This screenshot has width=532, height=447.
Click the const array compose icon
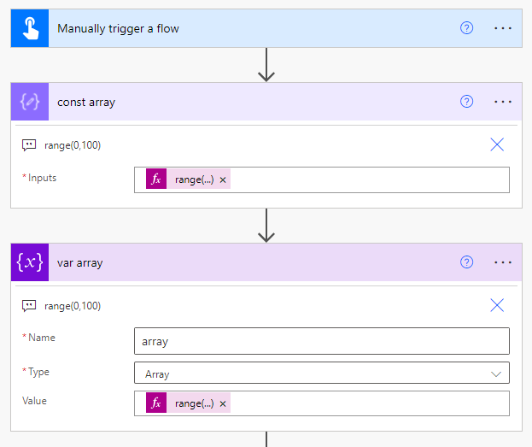(x=29, y=102)
